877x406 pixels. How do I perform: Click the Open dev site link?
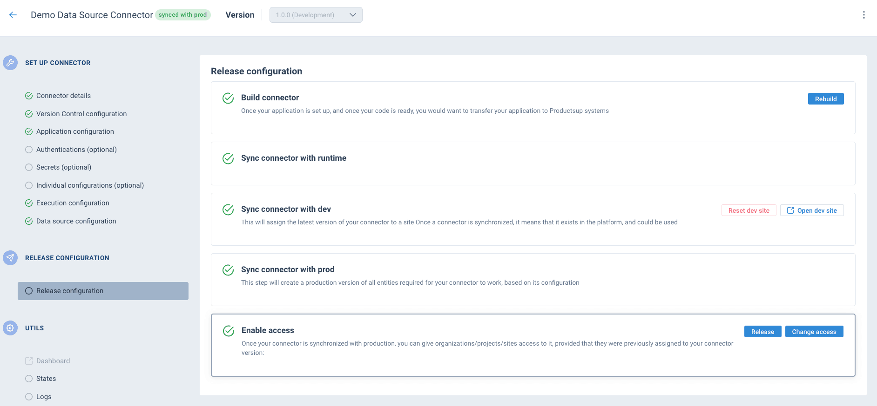pyautogui.click(x=812, y=210)
